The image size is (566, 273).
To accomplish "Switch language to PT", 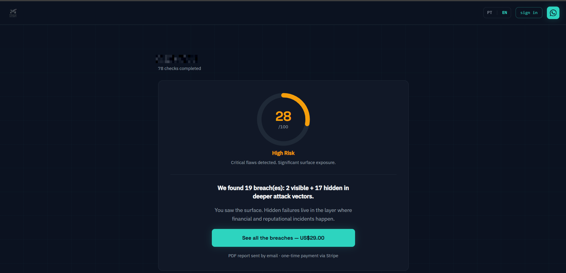I will [490, 13].
